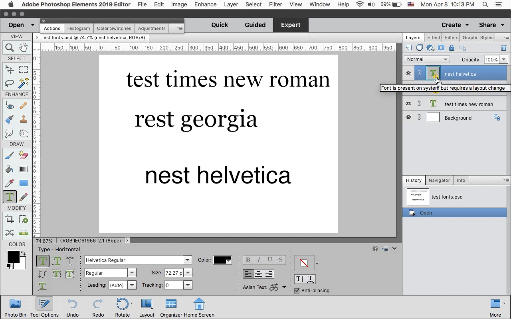Screen dimensions: 511x319
Task: Select the Sponge tool
Action: pos(24,133)
